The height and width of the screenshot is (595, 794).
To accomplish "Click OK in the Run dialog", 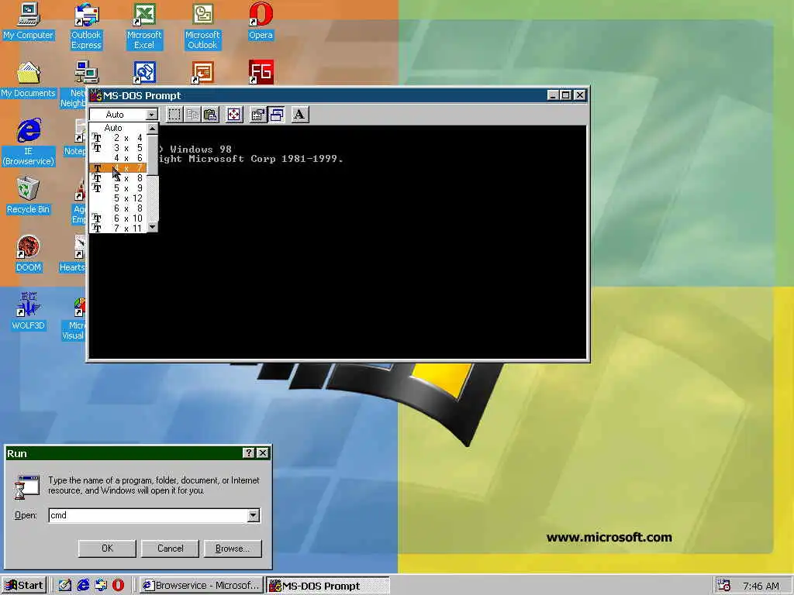I will (x=107, y=549).
